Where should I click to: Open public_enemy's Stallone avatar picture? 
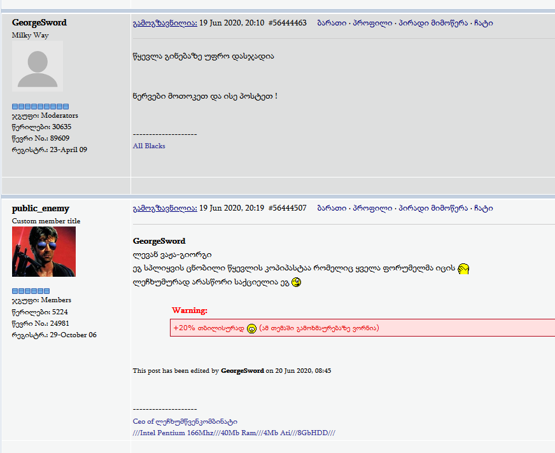44,251
